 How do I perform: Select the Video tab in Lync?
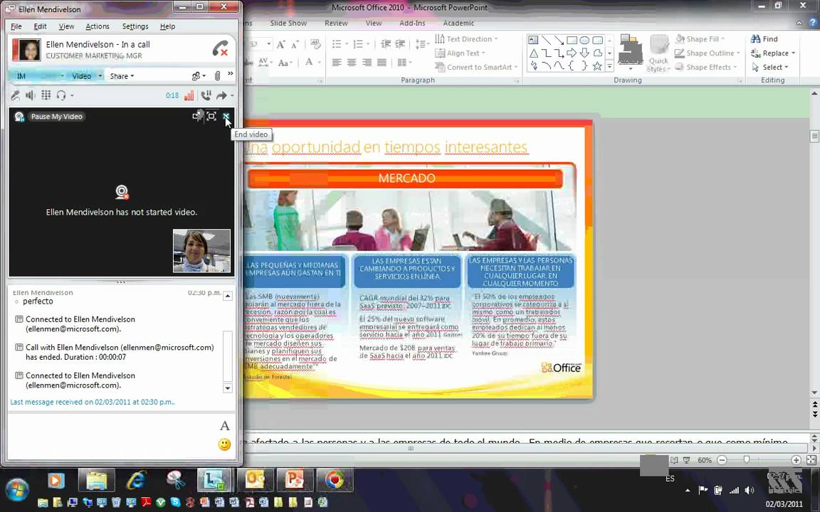click(x=82, y=76)
